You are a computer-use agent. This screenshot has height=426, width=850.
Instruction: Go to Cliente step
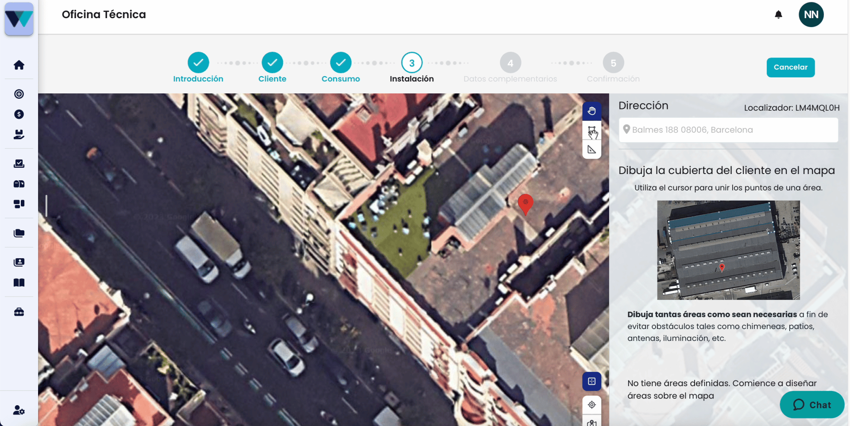(x=272, y=67)
